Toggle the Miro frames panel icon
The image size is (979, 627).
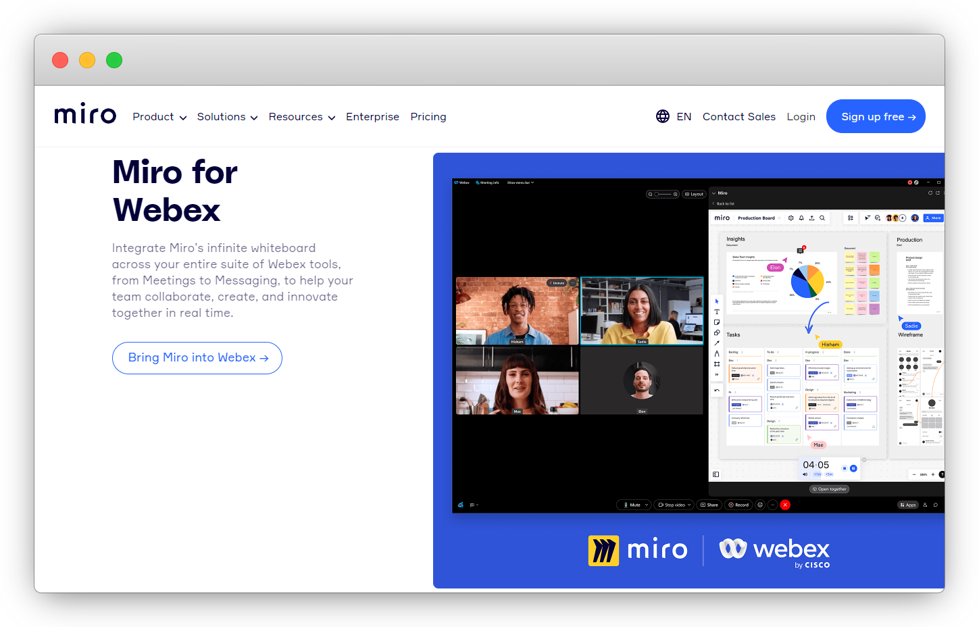coord(716,474)
